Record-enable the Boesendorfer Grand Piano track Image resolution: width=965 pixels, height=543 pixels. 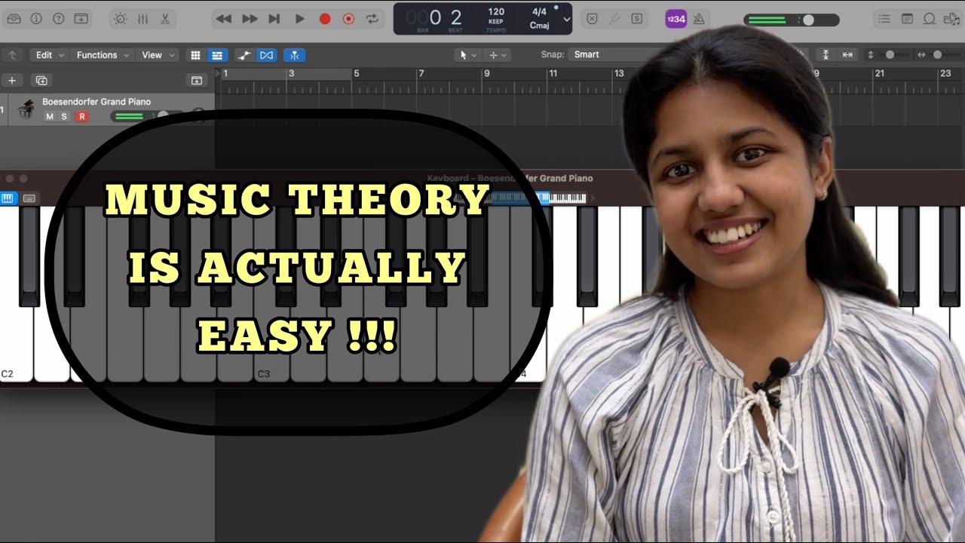[82, 116]
